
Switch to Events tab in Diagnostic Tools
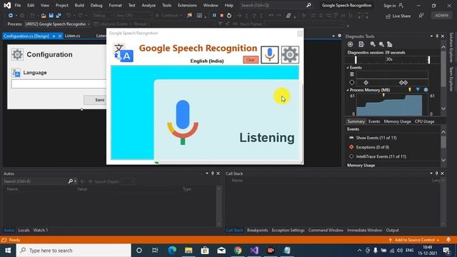tap(374, 121)
